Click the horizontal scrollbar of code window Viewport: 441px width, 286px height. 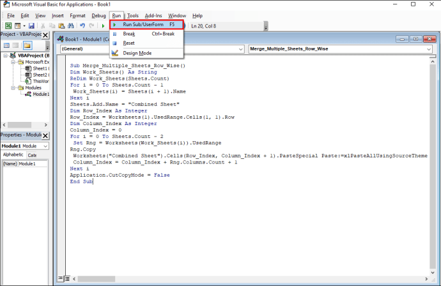[251, 279]
